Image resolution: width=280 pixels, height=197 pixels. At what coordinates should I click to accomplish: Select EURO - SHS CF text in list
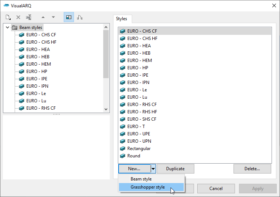[x=142, y=119]
